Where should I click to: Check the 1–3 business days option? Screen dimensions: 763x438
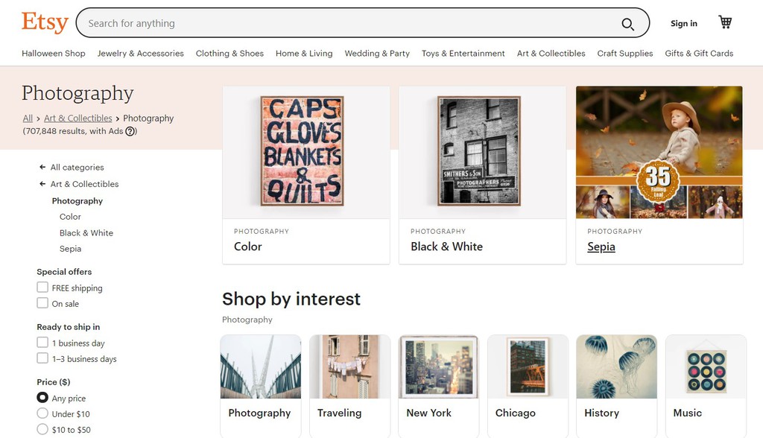point(42,358)
